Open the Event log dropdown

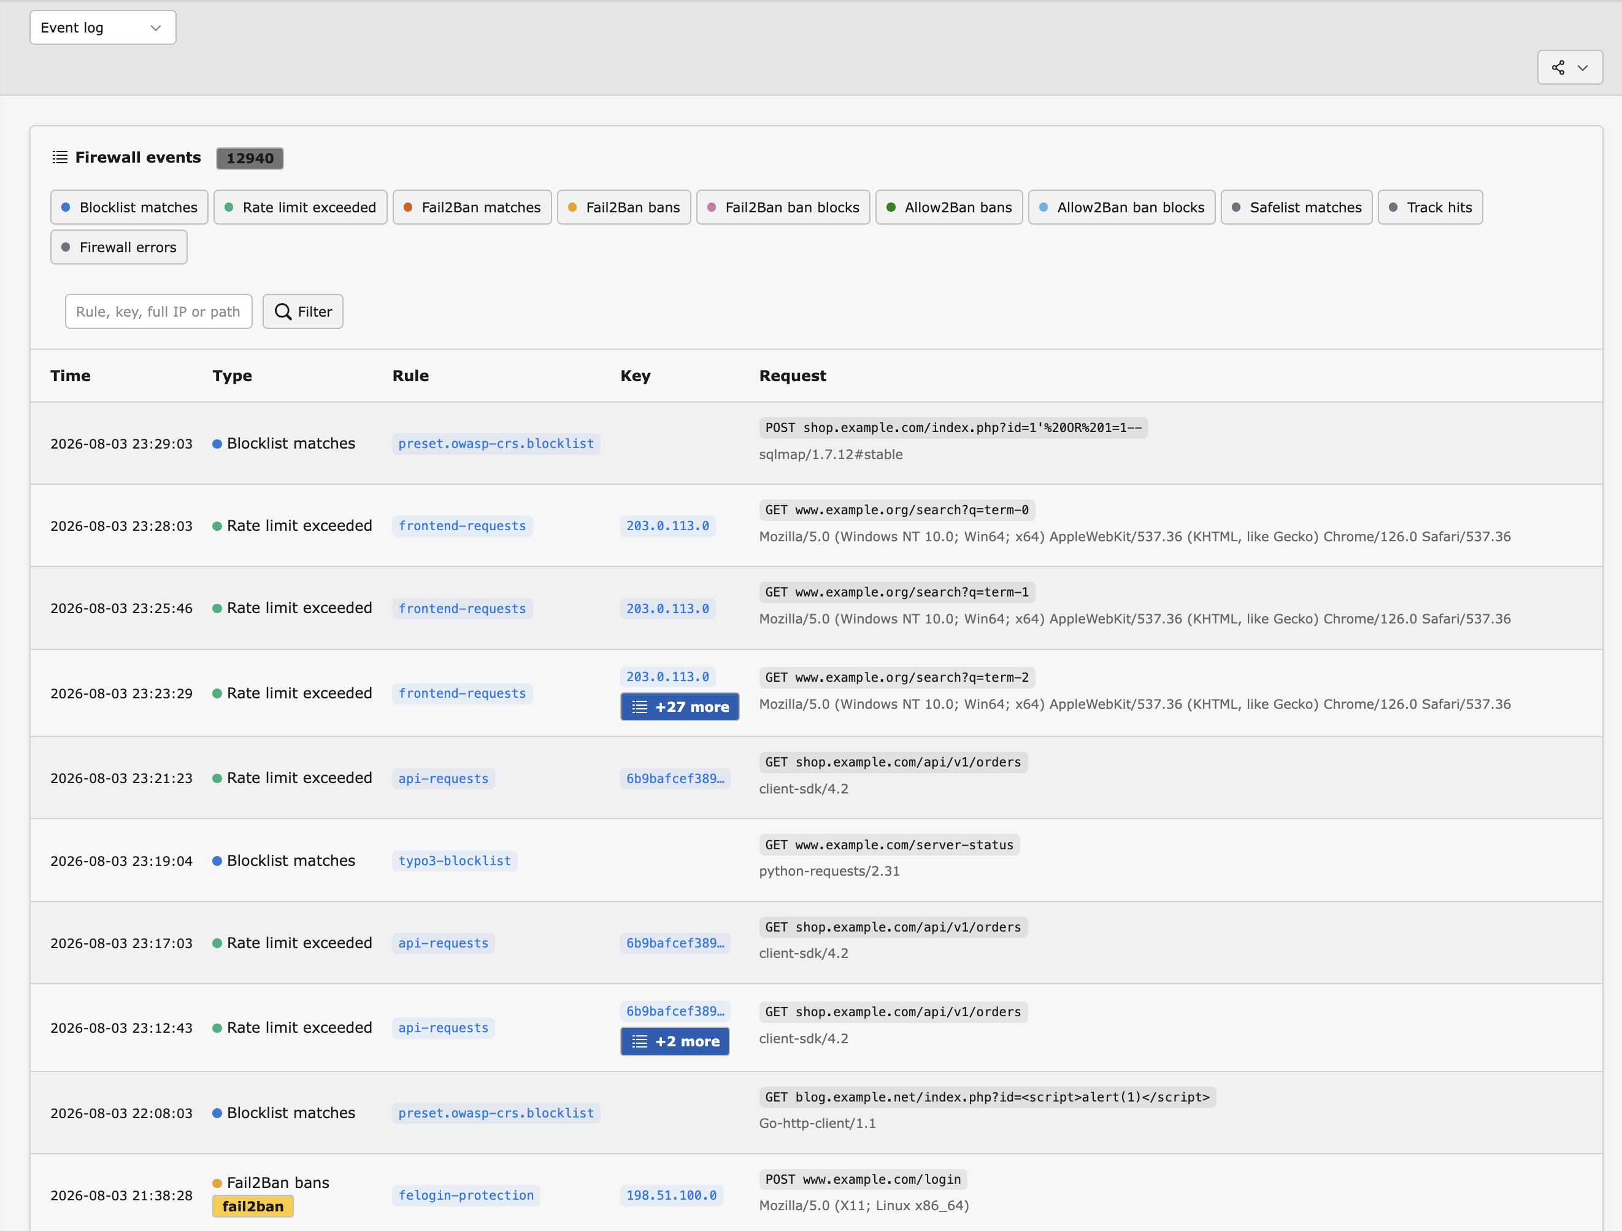(102, 27)
